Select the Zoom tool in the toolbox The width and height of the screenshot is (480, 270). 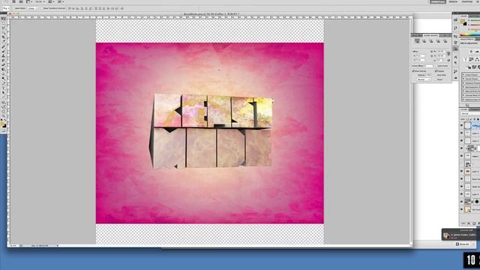pyautogui.click(x=3, y=115)
